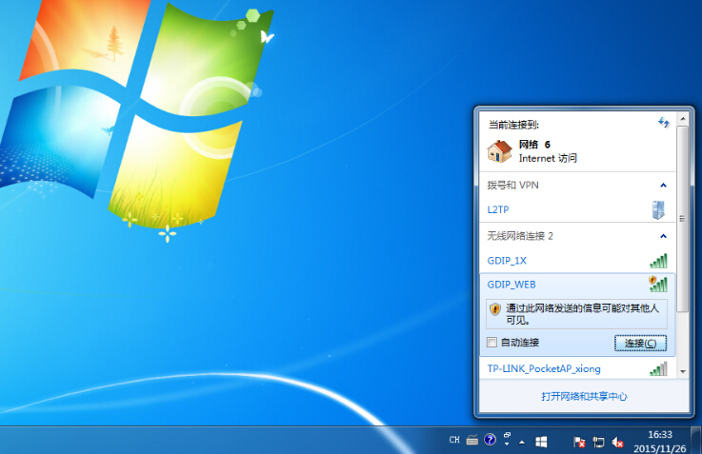Click the L2TP VPN server icon
The image size is (702, 454).
(657, 209)
